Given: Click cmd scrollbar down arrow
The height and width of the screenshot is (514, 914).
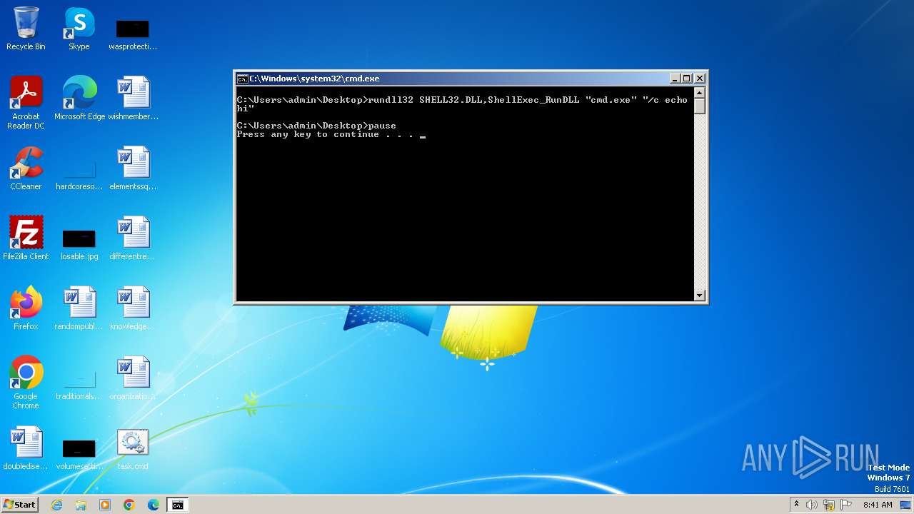Looking at the screenshot, I should point(700,295).
